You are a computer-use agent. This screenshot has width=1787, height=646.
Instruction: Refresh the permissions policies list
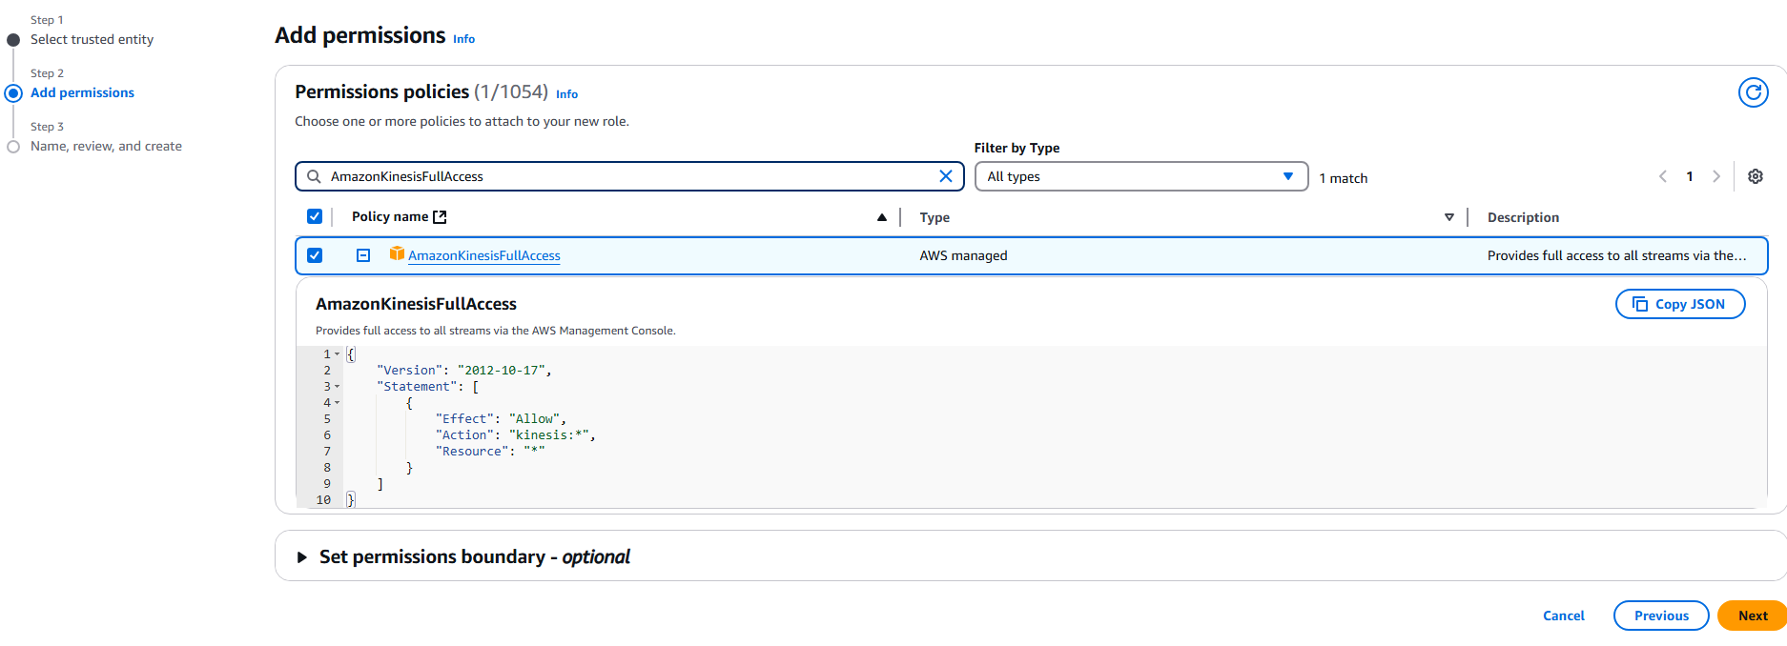pos(1753,92)
